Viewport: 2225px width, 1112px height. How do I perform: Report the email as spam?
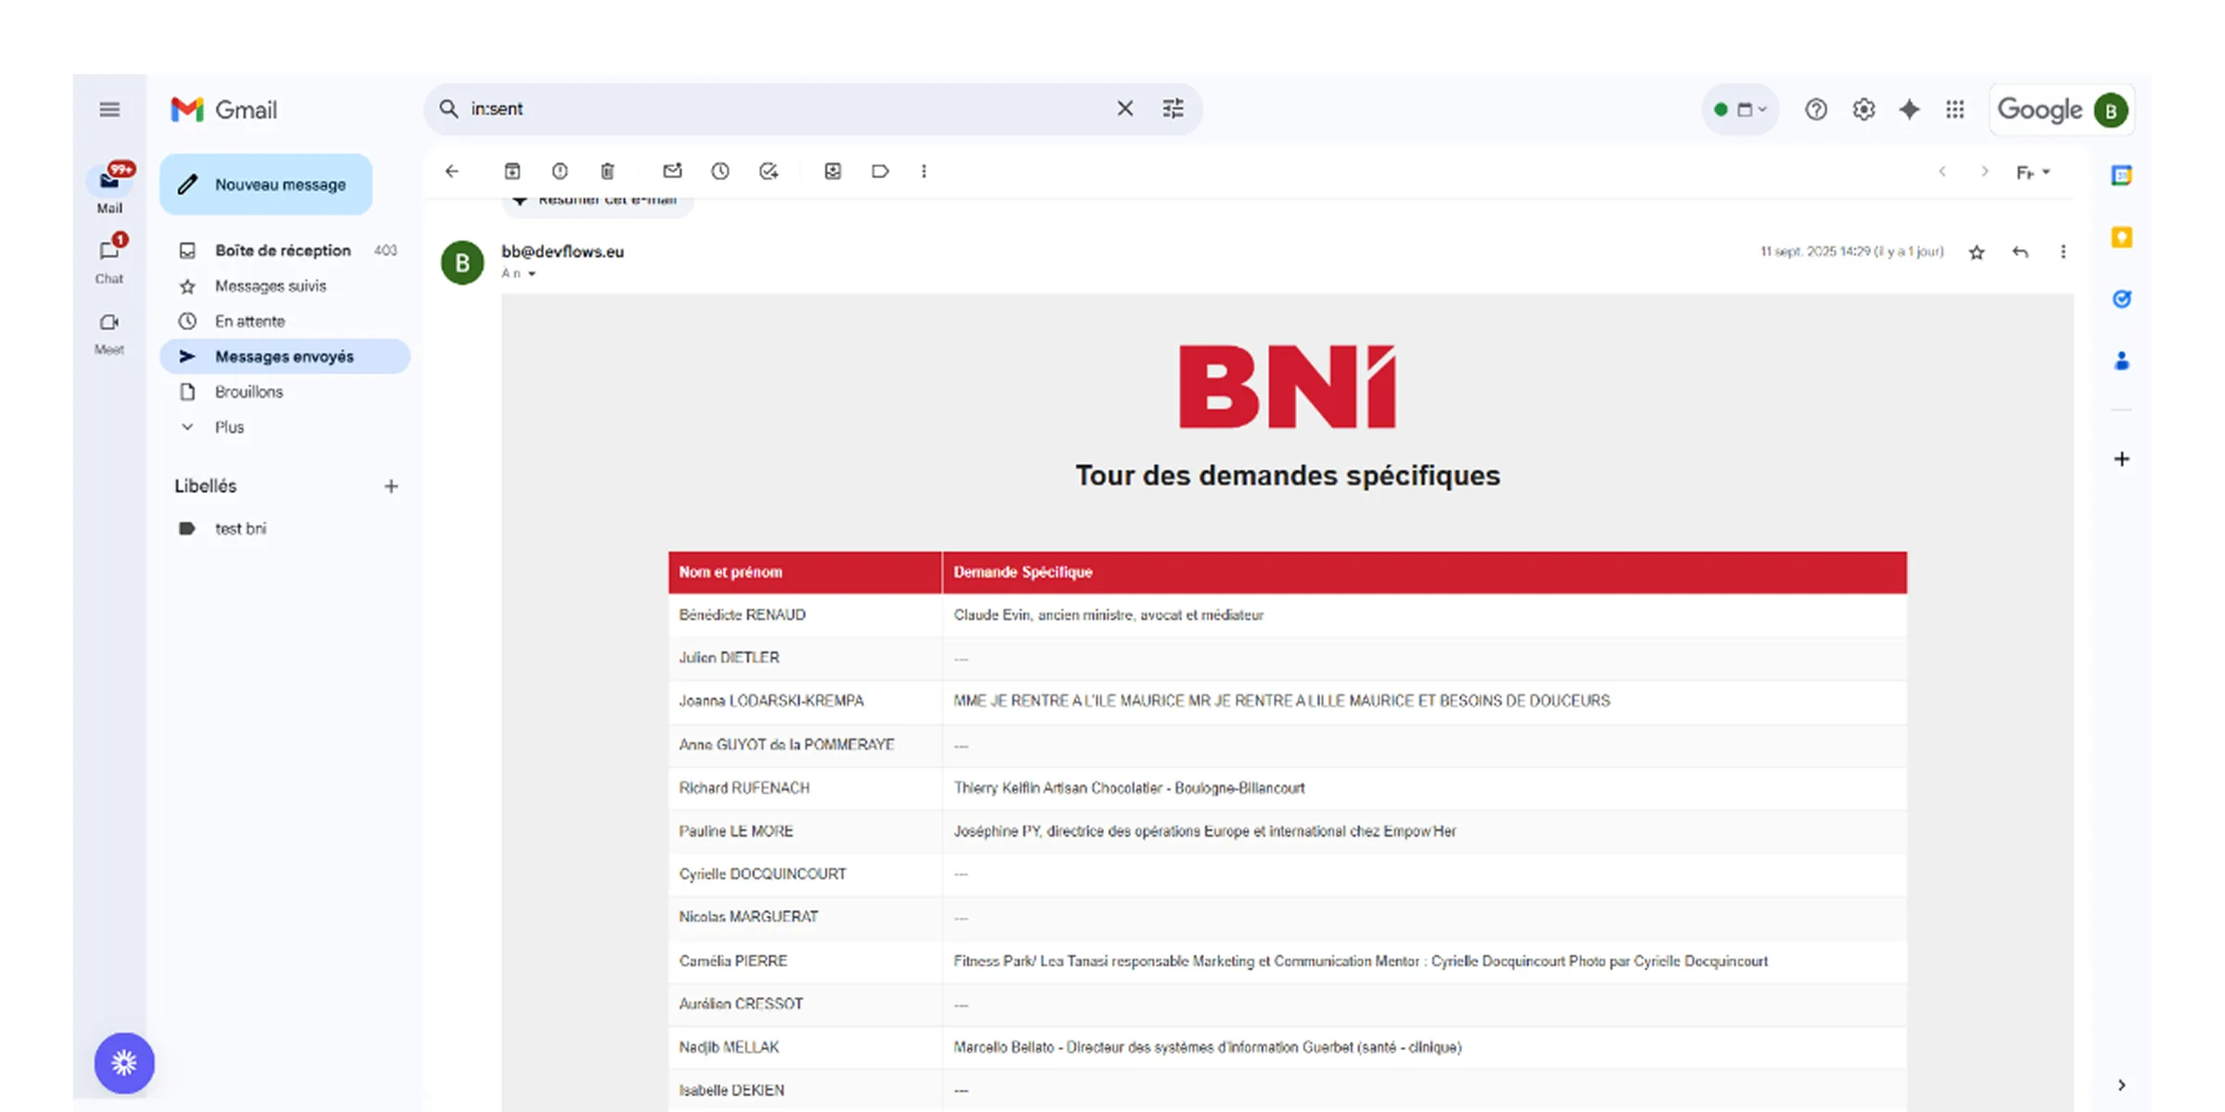(560, 171)
